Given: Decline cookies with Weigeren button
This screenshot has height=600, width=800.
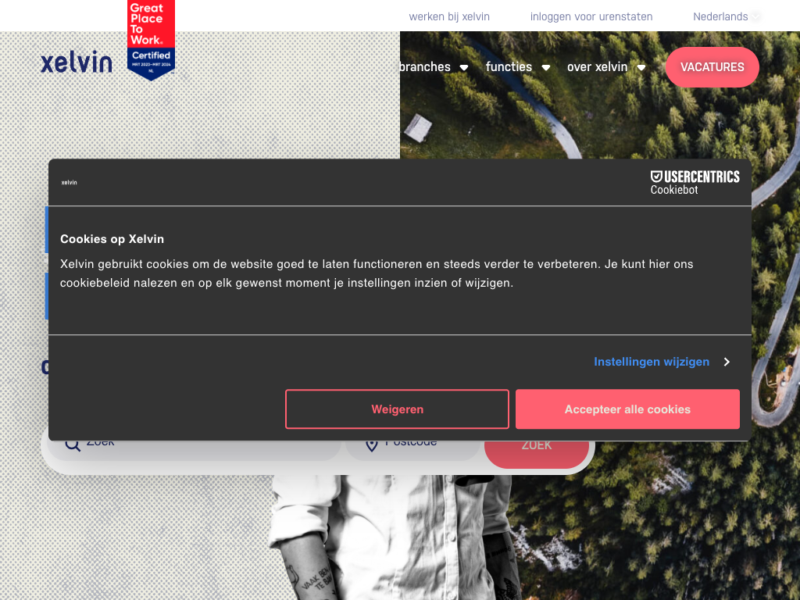Looking at the screenshot, I should (x=397, y=409).
